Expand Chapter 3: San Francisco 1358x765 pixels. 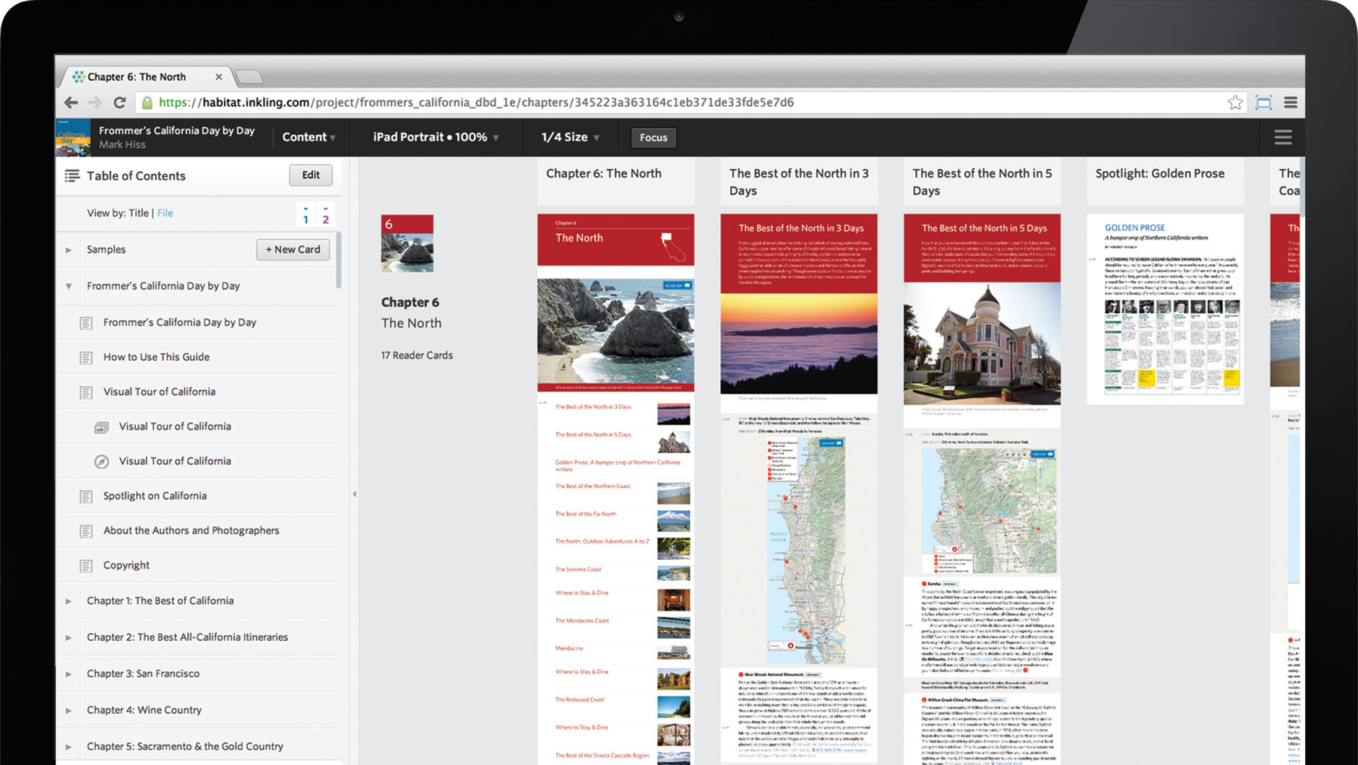(69, 674)
